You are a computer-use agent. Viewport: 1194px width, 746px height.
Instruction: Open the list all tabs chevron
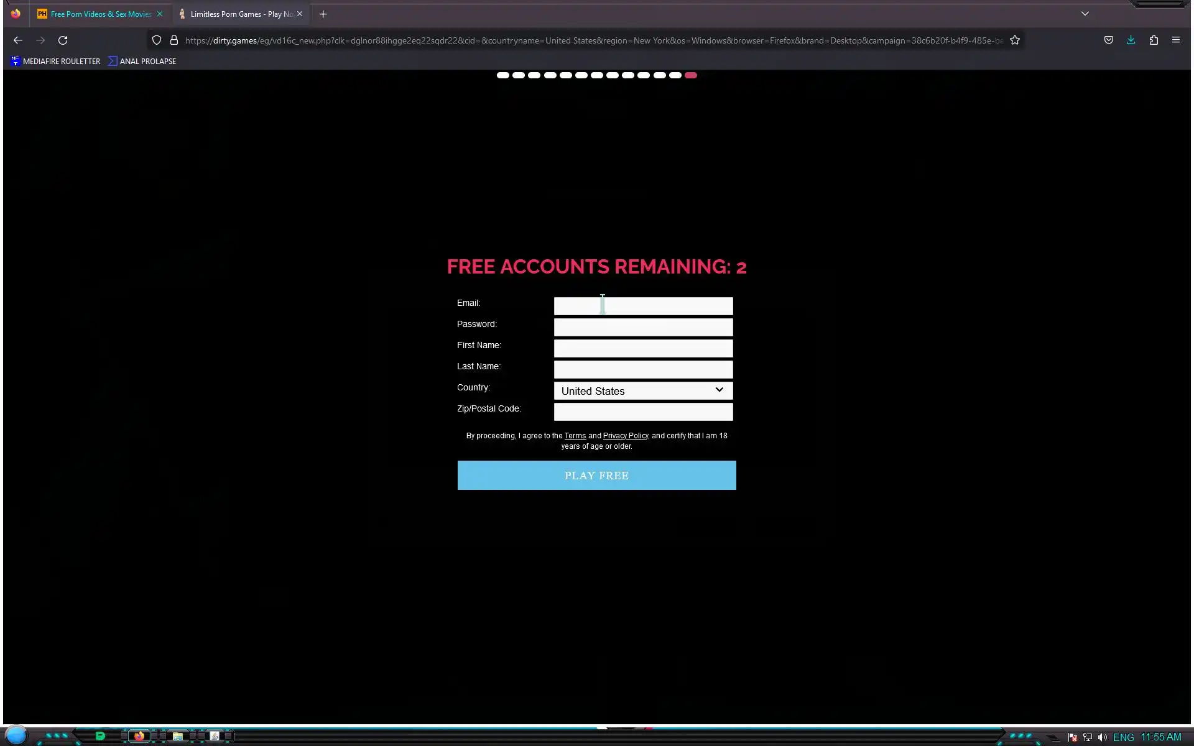pos(1085,14)
